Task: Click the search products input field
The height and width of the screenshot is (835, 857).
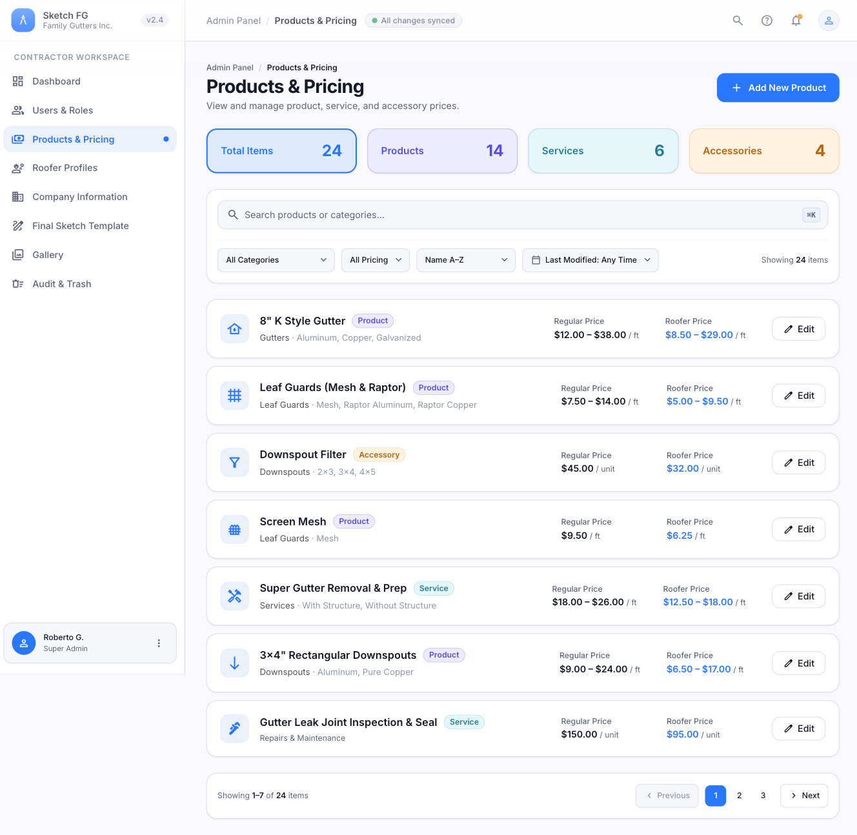Action: 523,215
